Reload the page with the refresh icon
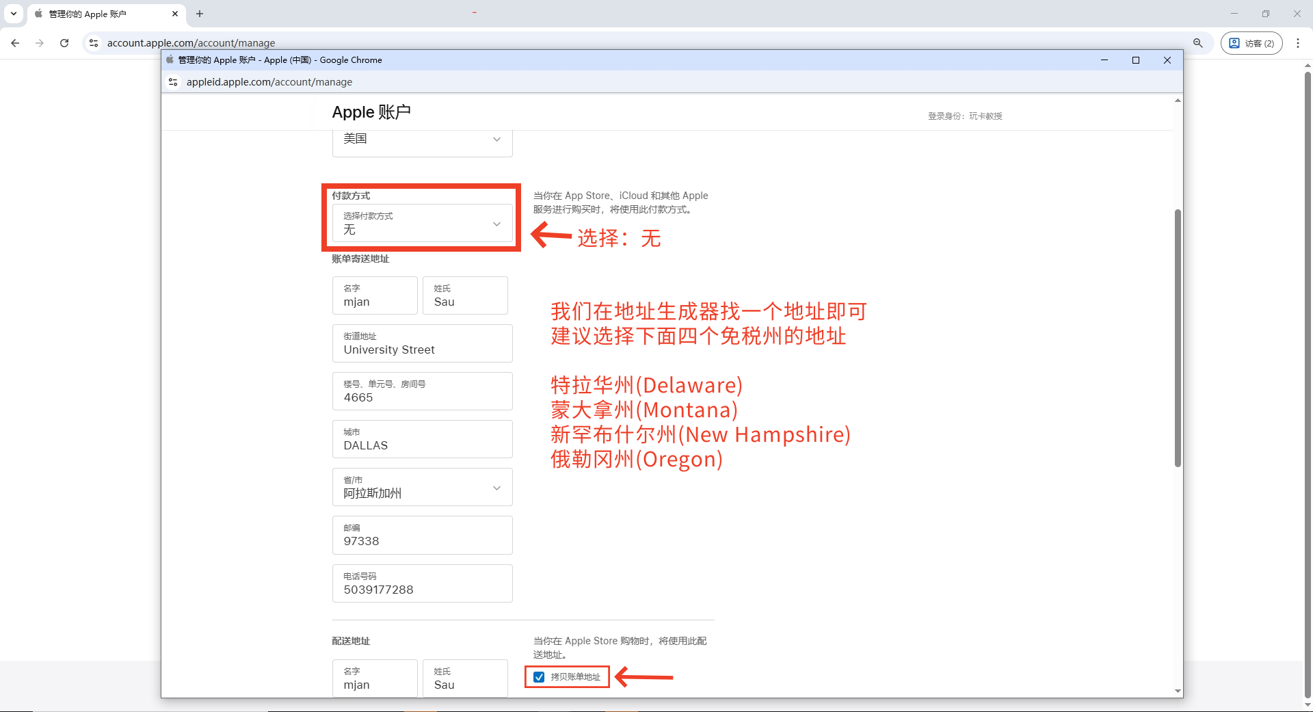This screenshot has width=1313, height=712. [64, 43]
